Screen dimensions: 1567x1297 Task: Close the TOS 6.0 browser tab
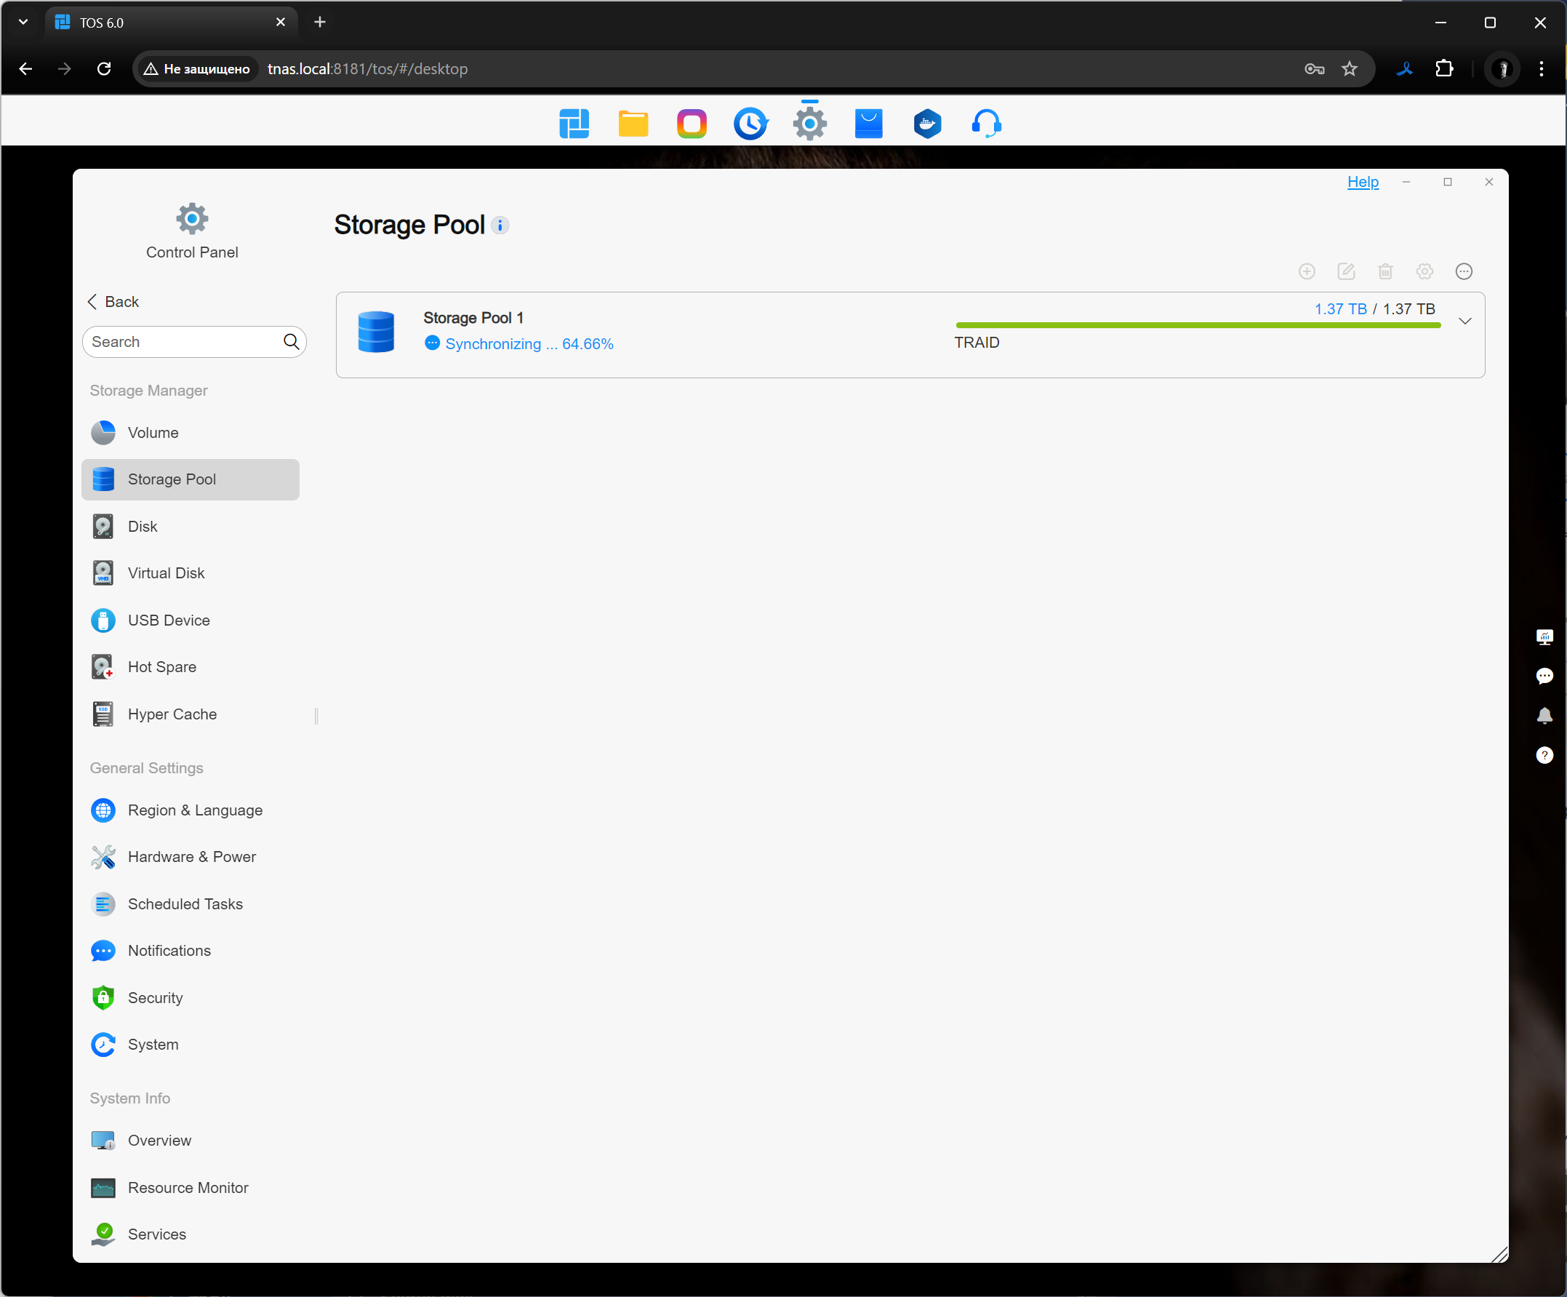(281, 23)
